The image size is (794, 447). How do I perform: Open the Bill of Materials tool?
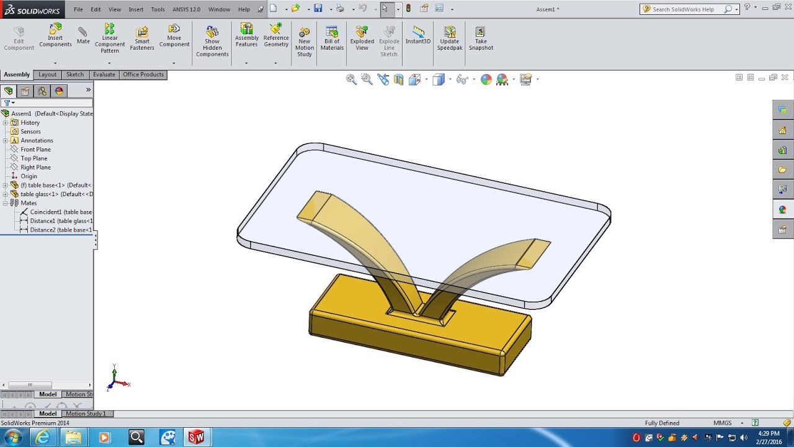(x=332, y=38)
